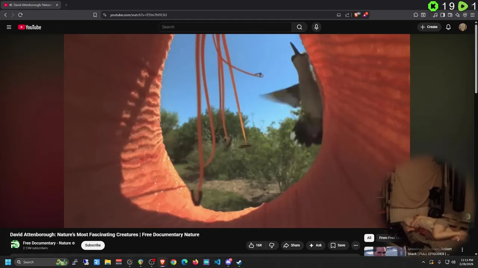This screenshot has height=268, width=478.
Task: View site information icon in address bar
Action: pos(105,15)
